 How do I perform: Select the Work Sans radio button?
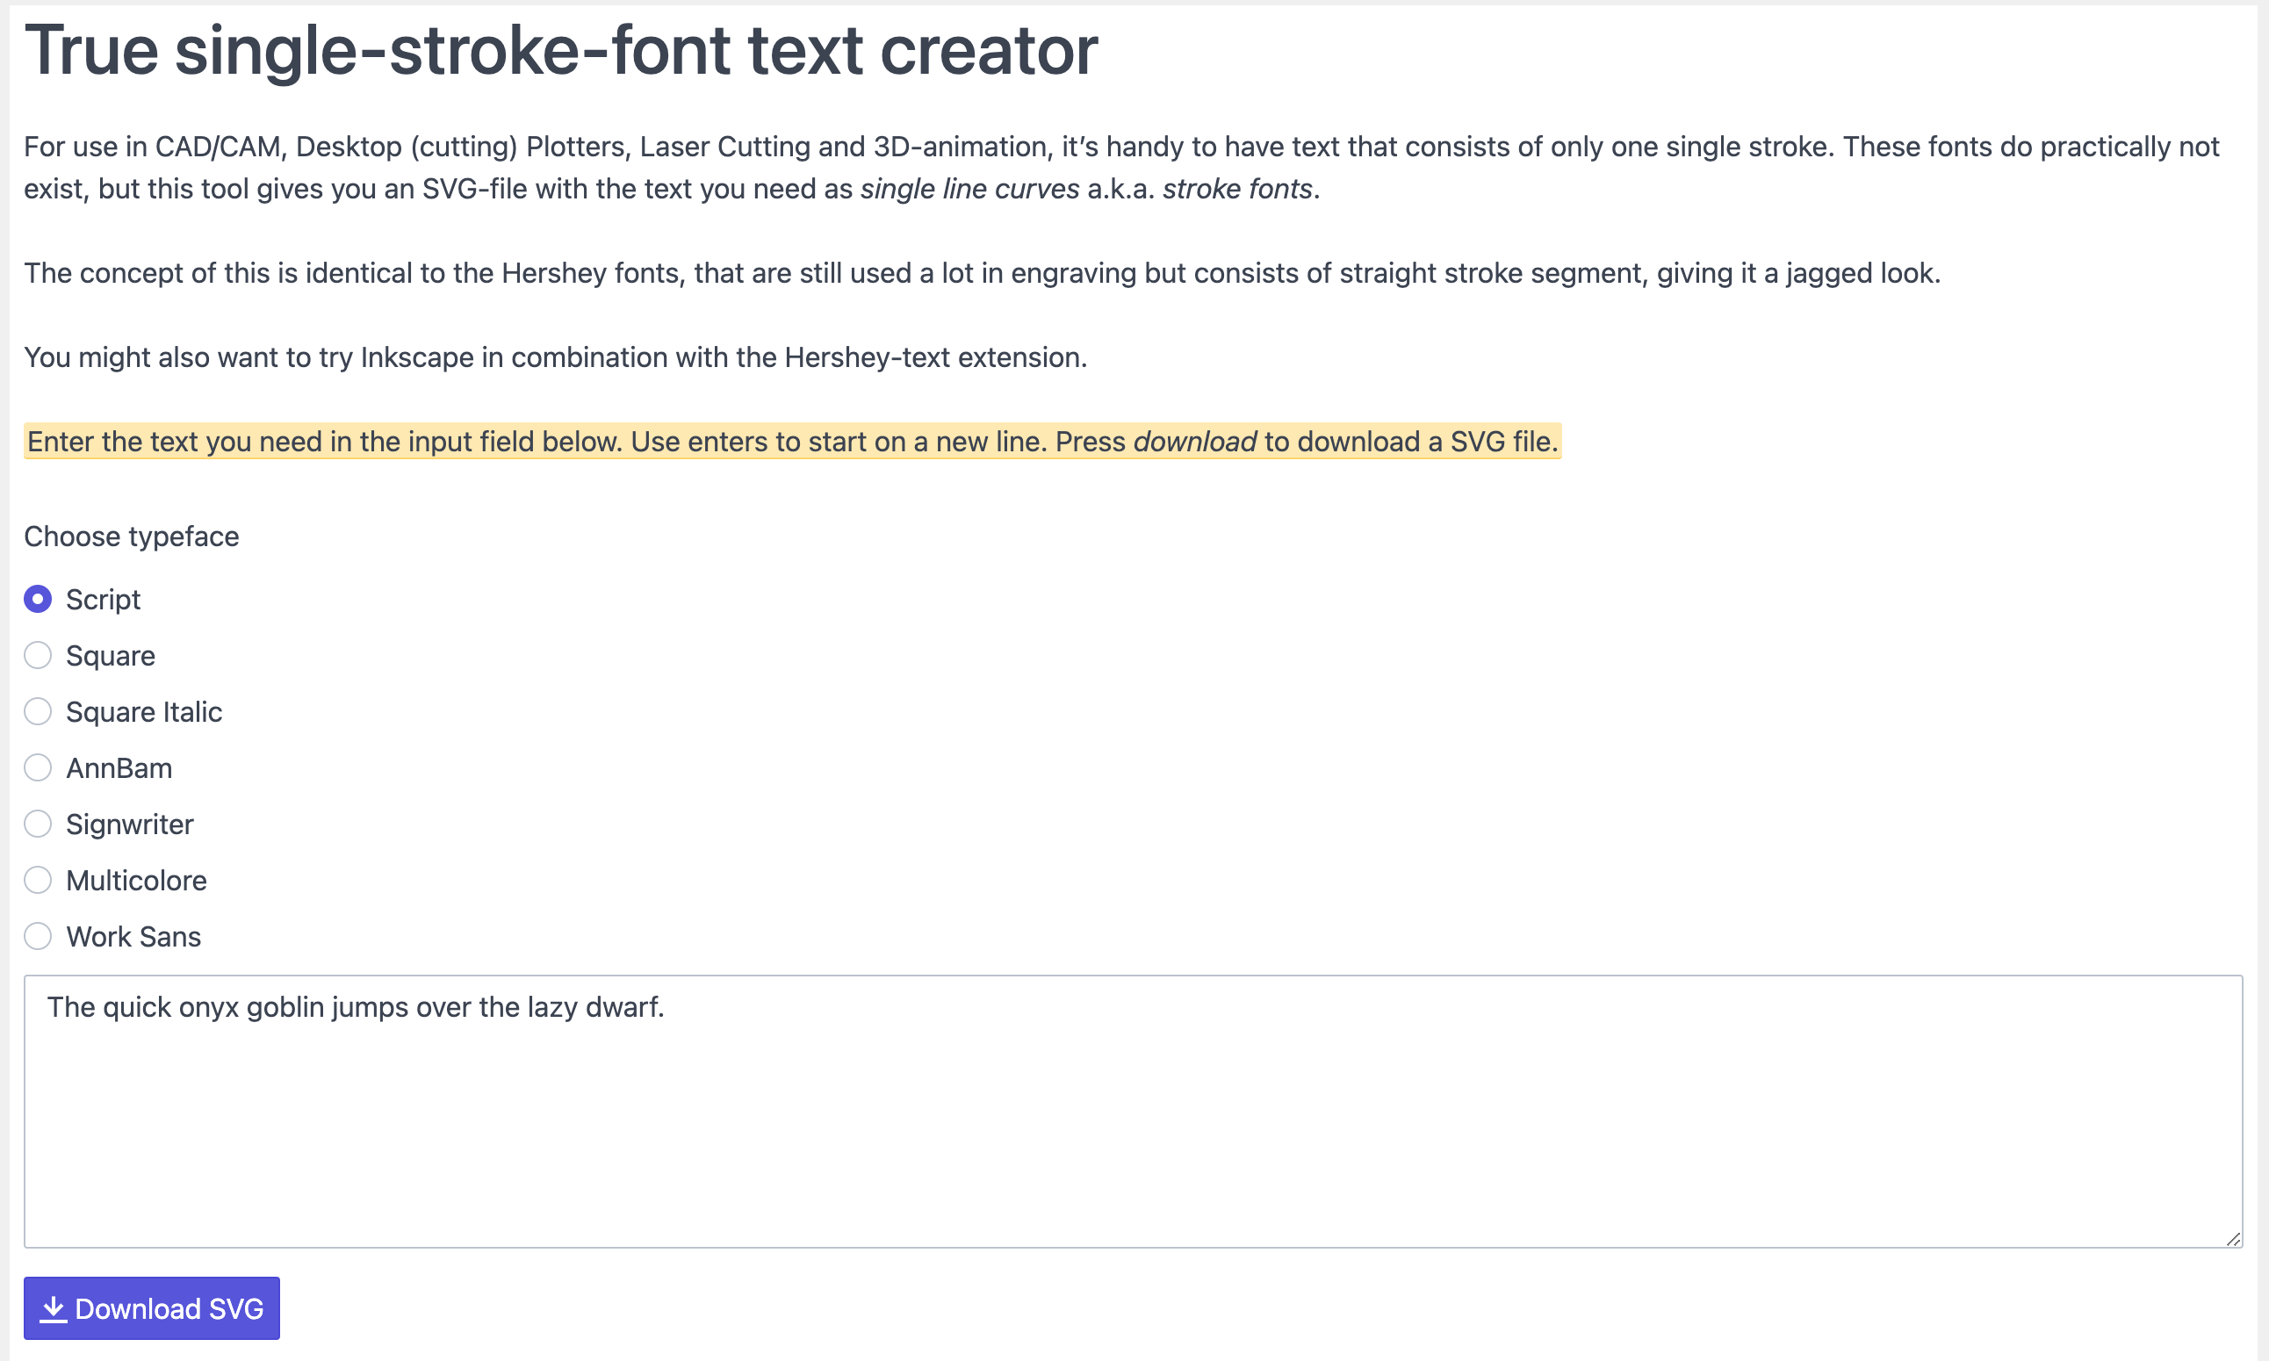(38, 936)
